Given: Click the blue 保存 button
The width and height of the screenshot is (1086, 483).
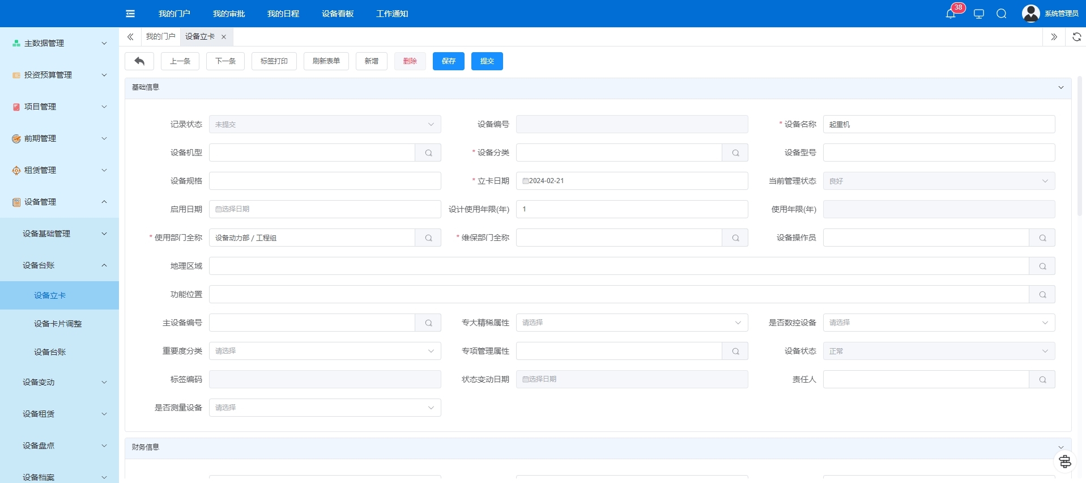Looking at the screenshot, I should pyautogui.click(x=449, y=61).
